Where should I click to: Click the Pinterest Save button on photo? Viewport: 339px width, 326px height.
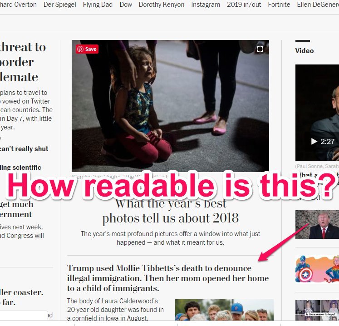click(x=87, y=49)
